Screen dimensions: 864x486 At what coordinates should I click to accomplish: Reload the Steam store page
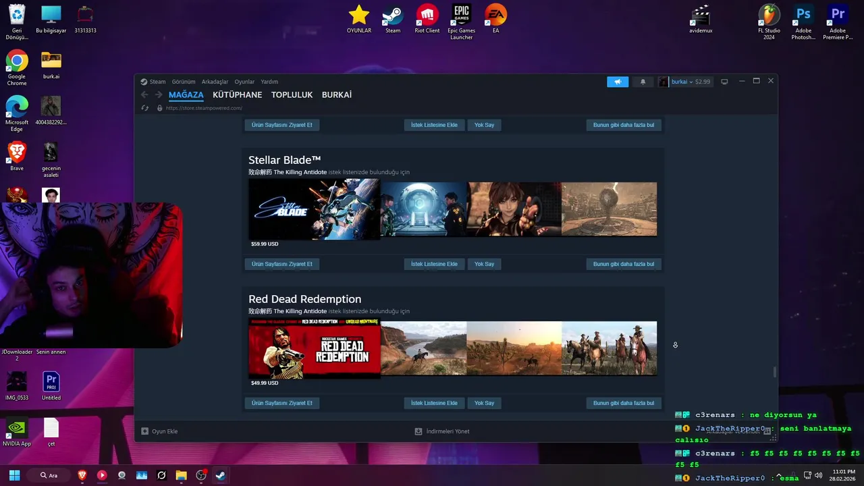(144, 108)
